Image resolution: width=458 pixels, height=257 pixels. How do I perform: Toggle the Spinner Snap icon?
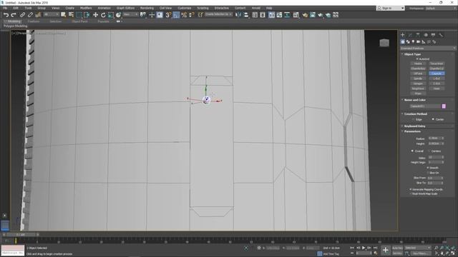coord(191,15)
